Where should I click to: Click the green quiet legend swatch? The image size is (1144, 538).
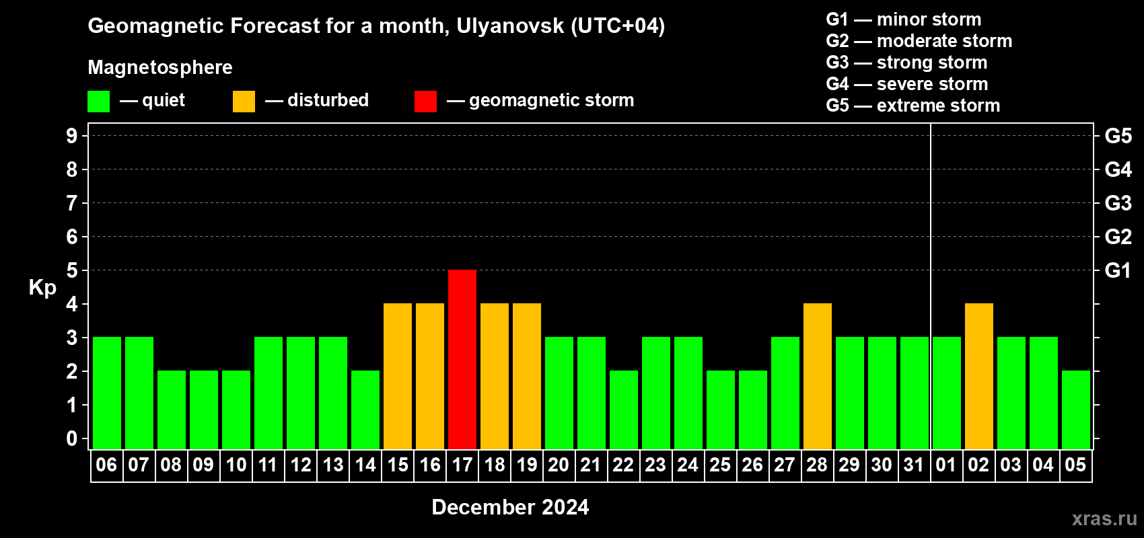pyautogui.click(x=98, y=102)
